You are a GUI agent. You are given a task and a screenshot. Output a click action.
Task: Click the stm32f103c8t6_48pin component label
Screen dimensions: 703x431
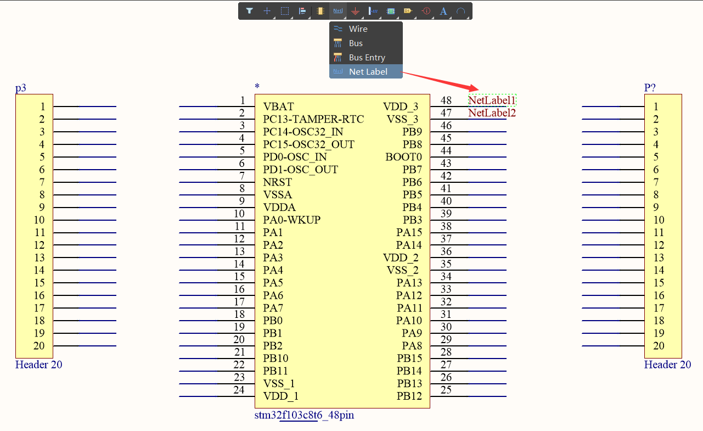pyautogui.click(x=304, y=415)
